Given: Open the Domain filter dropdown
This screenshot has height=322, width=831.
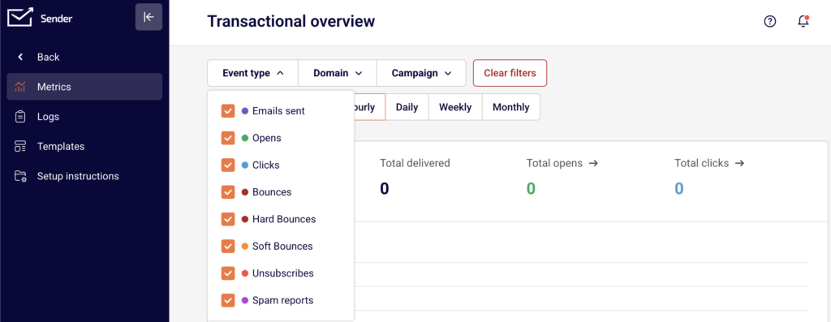Looking at the screenshot, I should (338, 73).
